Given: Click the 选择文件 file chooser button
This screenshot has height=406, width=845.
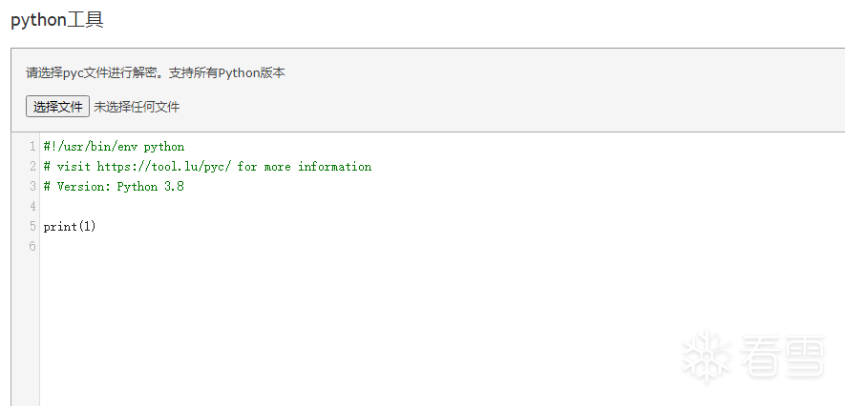Looking at the screenshot, I should [58, 107].
